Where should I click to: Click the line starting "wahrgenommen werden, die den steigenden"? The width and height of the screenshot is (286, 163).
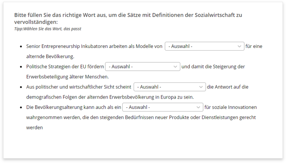141,117
